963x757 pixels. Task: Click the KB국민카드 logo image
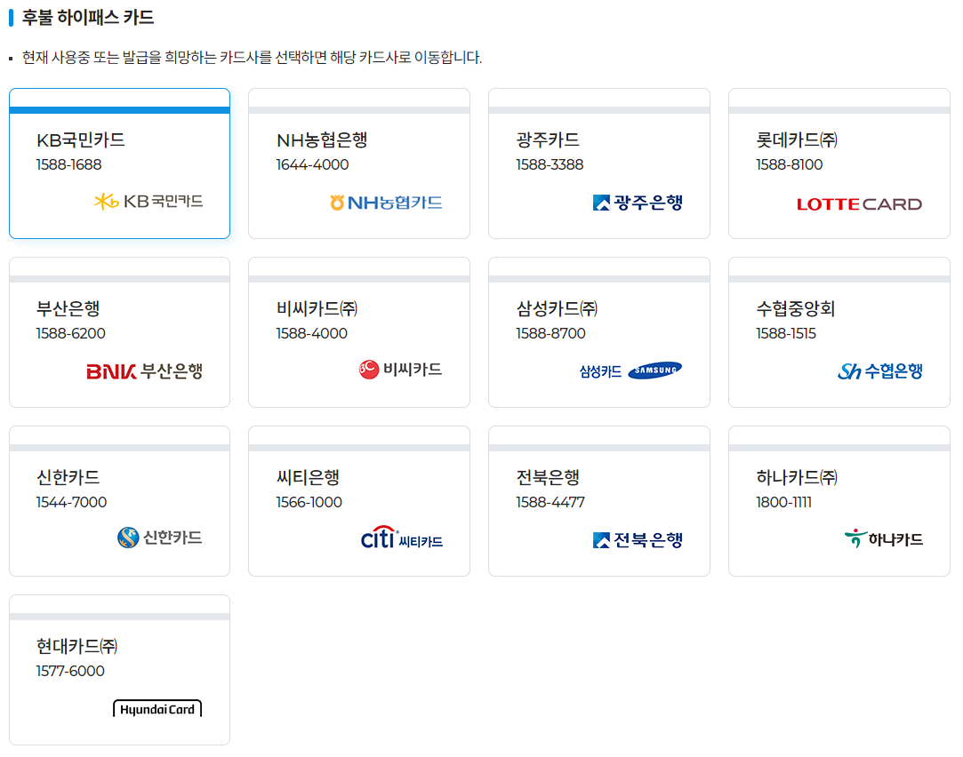click(148, 201)
